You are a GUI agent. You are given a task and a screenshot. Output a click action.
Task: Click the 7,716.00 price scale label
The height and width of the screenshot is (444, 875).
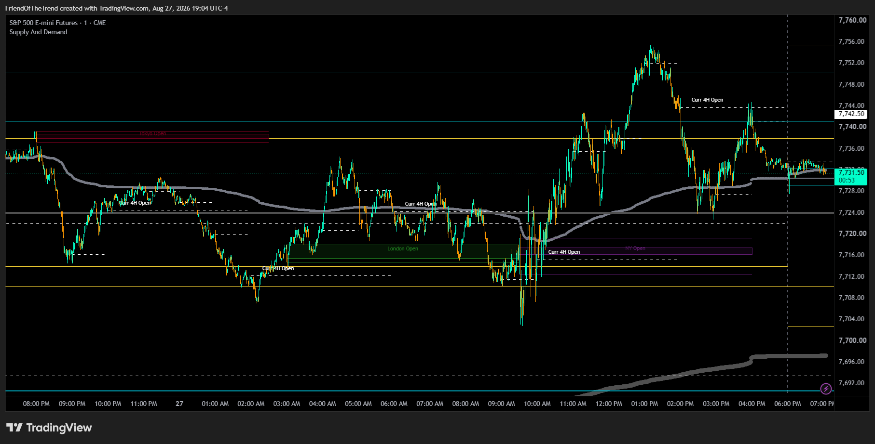point(851,255)
